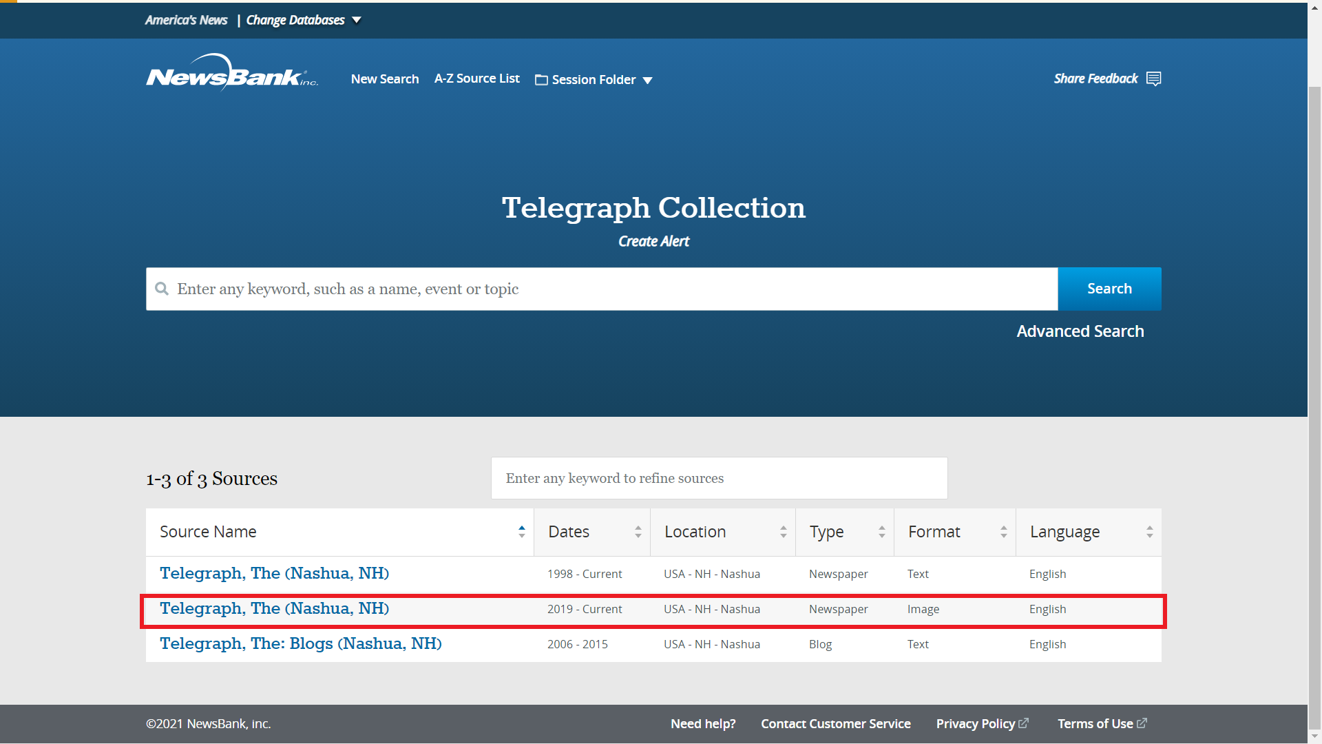Open the Session Folder dropdown arrow
This screenshot has width=1322, height=744.
point(647,81)
